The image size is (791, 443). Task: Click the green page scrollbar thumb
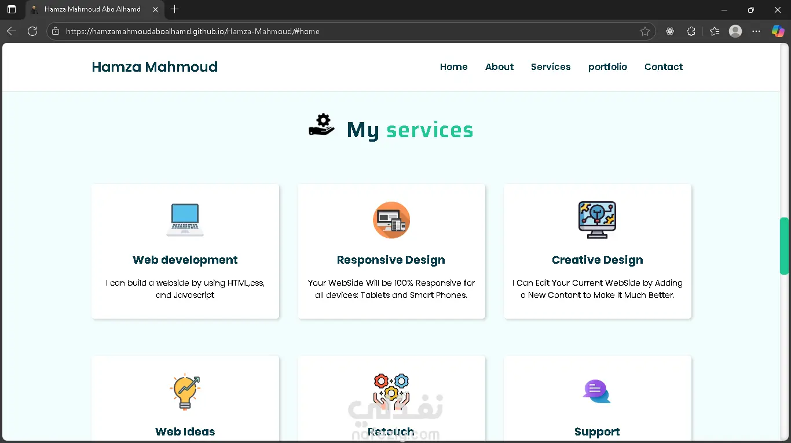(x=784, y=246)
